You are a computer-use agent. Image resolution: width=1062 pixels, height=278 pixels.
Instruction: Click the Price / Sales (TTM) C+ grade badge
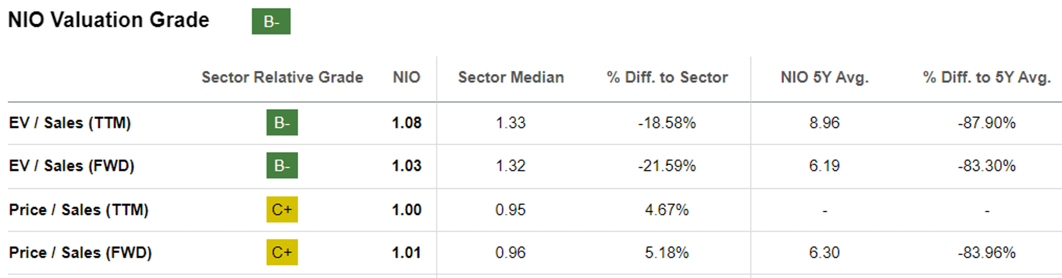coord(282,210)
